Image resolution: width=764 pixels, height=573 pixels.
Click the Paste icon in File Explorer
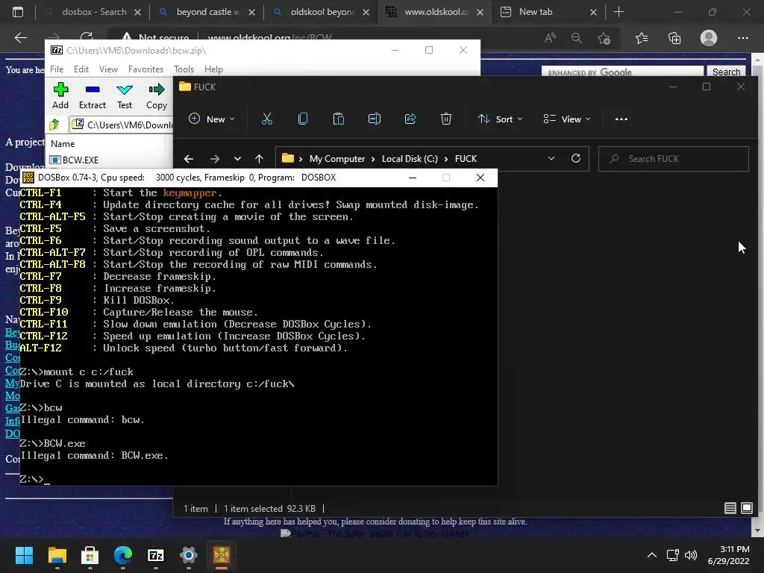[x=338, y=119]
